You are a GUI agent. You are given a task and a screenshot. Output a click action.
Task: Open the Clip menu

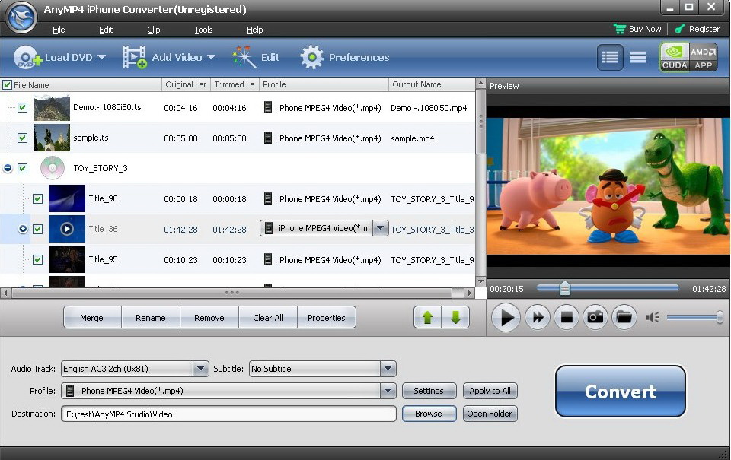click(x=153, y=30)
